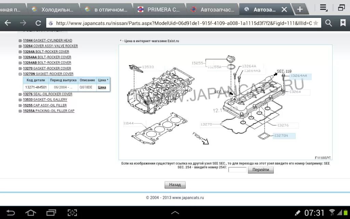350x219 pixels.
Task: Close the active Автоза... tab
Action: click(284, 9)
